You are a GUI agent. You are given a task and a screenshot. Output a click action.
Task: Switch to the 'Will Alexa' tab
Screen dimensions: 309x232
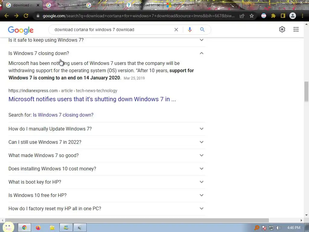103,5
